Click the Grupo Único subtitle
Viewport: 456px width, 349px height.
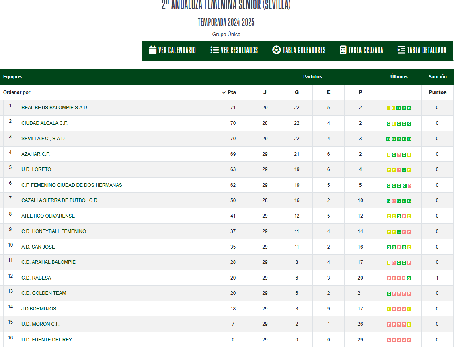[x=226, y=34]
